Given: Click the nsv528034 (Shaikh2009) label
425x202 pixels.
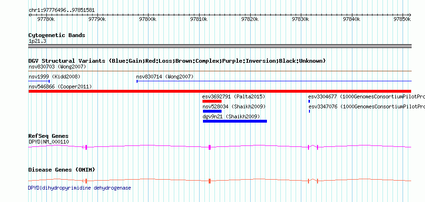Looking at the screenshot, I should coord(234,106).
